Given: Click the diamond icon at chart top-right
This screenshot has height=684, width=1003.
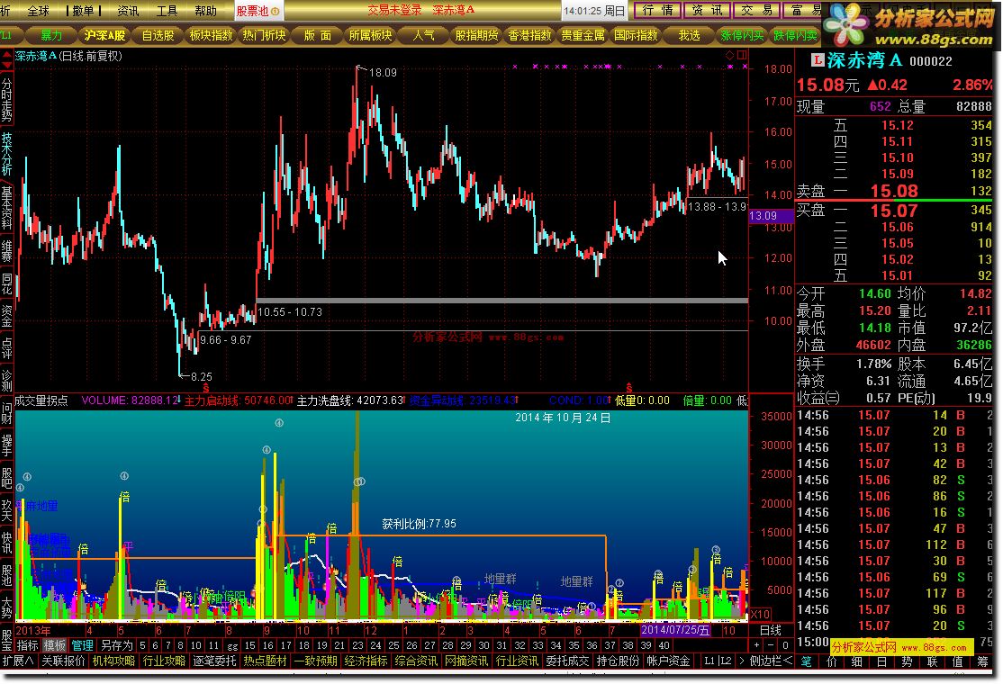Looking at the screenshot, I should (730, 56).
